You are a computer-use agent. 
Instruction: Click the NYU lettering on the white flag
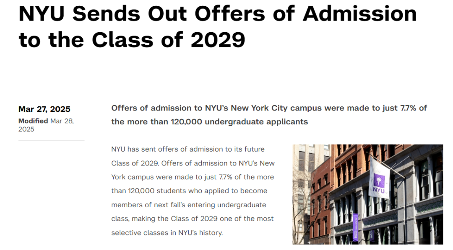pyautogui.click(x=378, y=190)
